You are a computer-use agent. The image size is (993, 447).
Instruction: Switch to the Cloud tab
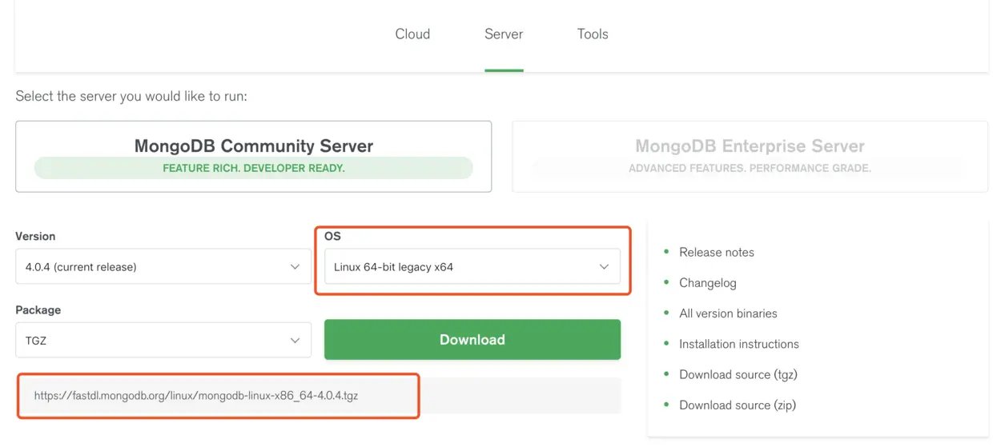click(x=412, y=34)
